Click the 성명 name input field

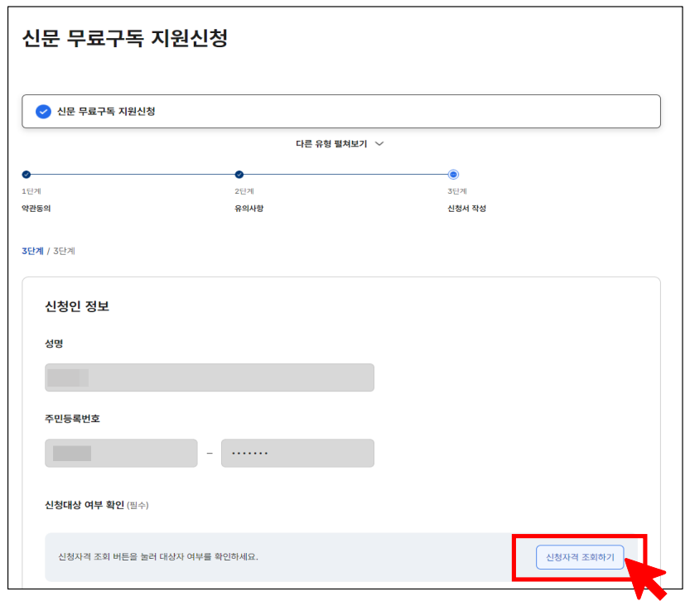(x=210, y=377)
